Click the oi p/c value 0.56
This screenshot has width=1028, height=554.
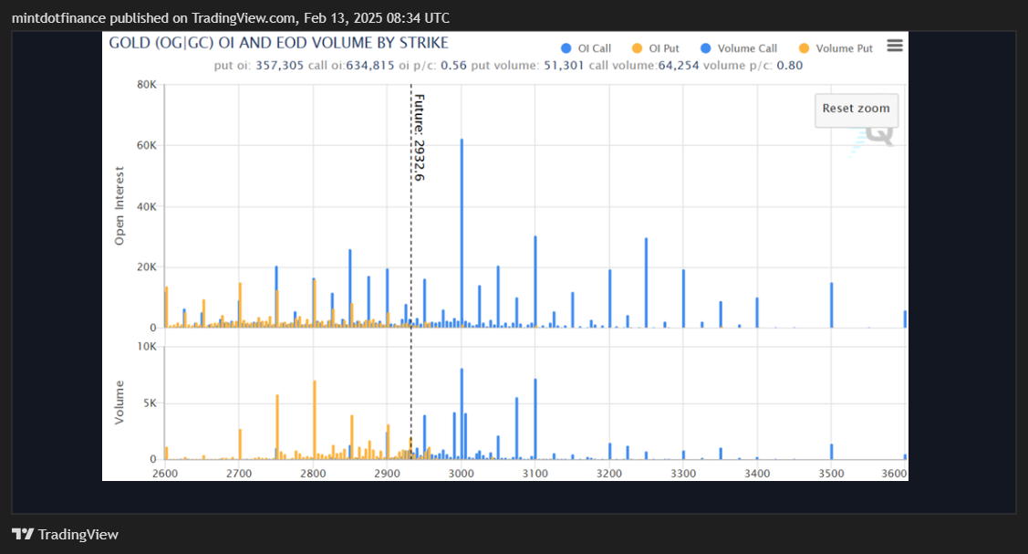coord(453,66)
